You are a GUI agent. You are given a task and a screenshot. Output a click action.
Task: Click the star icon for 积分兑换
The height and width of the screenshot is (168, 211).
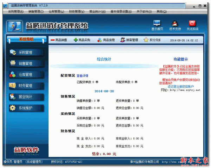(146, 40)
